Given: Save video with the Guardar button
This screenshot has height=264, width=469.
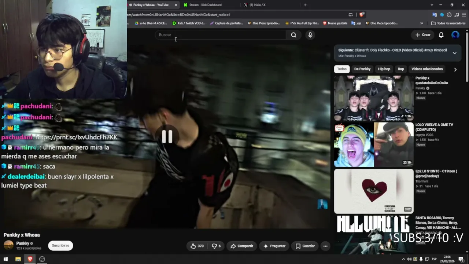Looking at the screenshot, I should click(305, 246).
